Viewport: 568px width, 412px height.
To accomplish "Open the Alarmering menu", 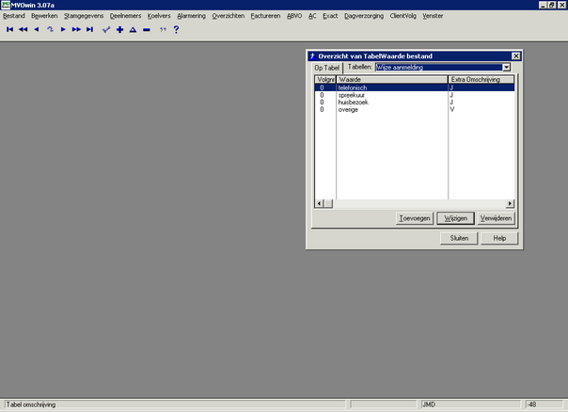I will tap(191, 16).
